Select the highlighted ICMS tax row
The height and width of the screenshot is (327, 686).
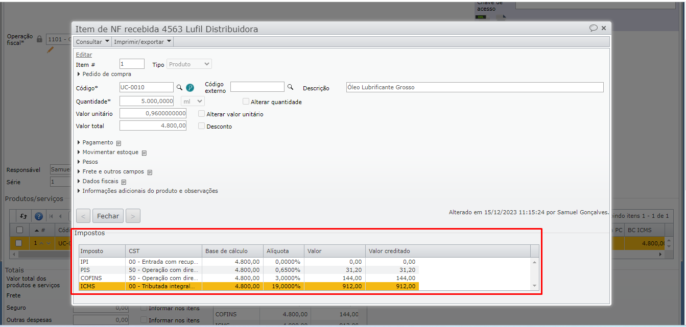coord(249,286)
